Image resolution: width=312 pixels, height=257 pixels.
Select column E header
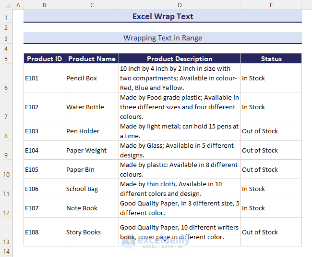(x=271, y=5)
